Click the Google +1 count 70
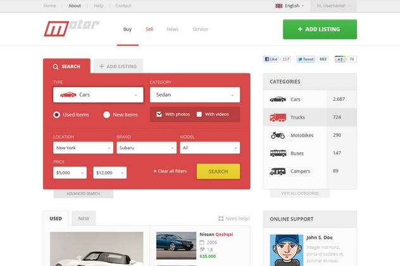 point(352,59)
